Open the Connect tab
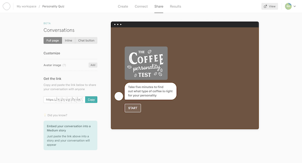Screen dimensions: 302x163 click(141, 6)
